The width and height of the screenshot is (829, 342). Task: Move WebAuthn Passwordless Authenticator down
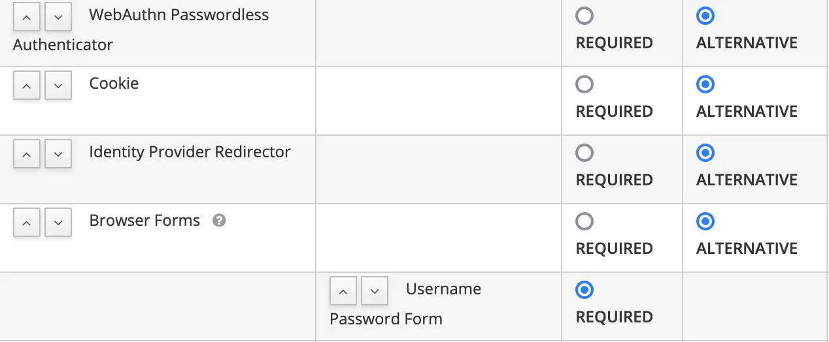click(58, 18)
